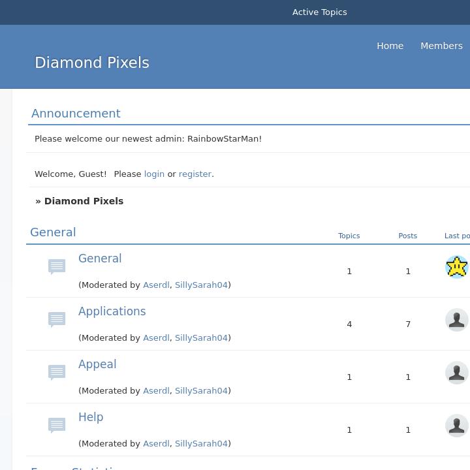Click the Diamond Pixels site title
Image resolution: width=470 pixels, height=470 pixels.
(92, 63)
